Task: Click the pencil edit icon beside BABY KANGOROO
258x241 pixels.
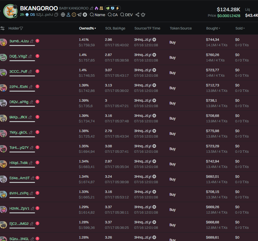Action: [92, 8]
